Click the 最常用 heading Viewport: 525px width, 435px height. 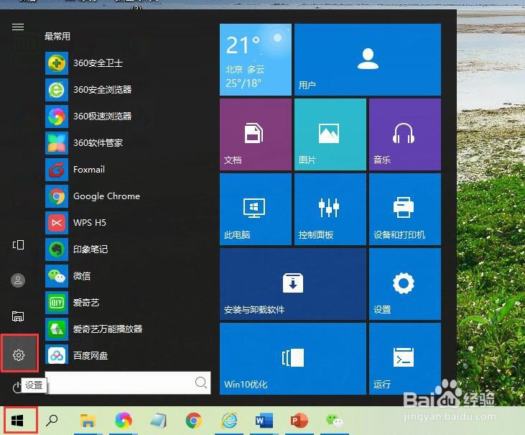[x=57, y=36]
